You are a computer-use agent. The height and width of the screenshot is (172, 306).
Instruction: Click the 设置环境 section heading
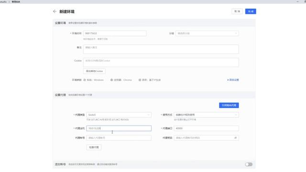(x=60, y=23)
